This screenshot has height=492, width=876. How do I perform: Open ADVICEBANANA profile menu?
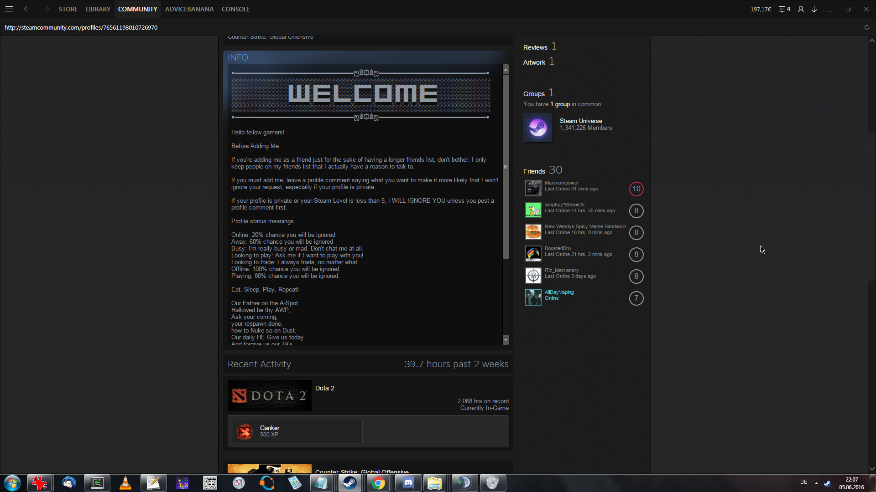(x=189, y=9)
